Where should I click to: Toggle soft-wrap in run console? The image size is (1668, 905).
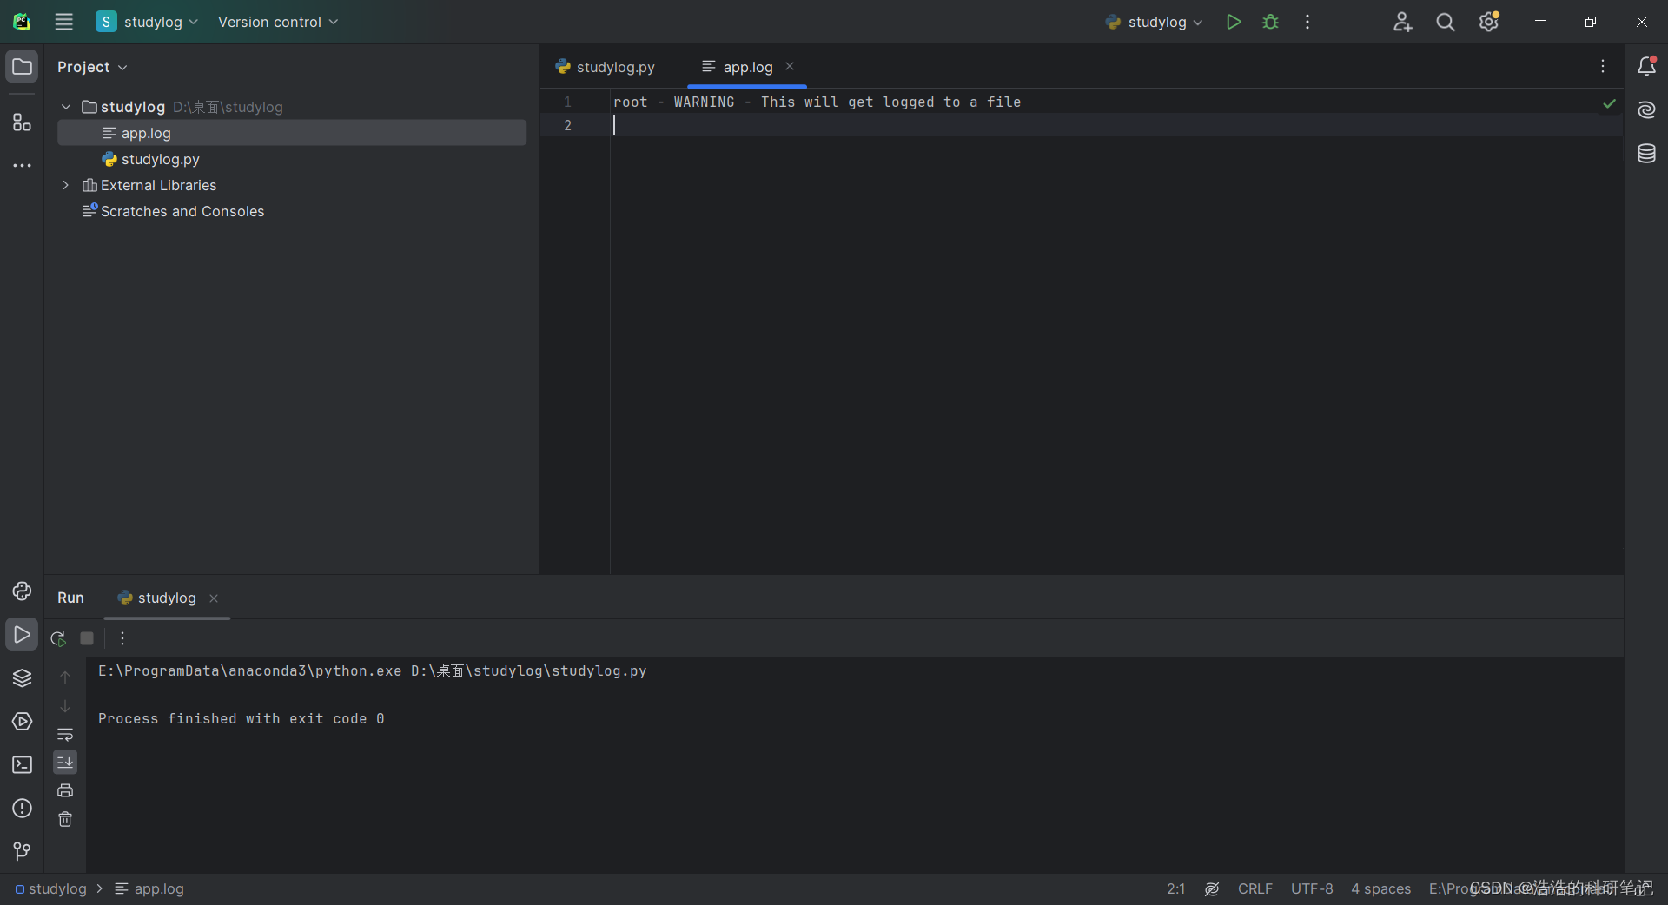65,735
